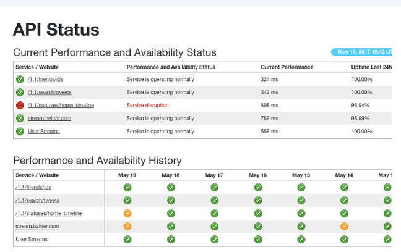Click the 'May 14' history column header
This screenshot has width=401, height=252.
[344, 175]
